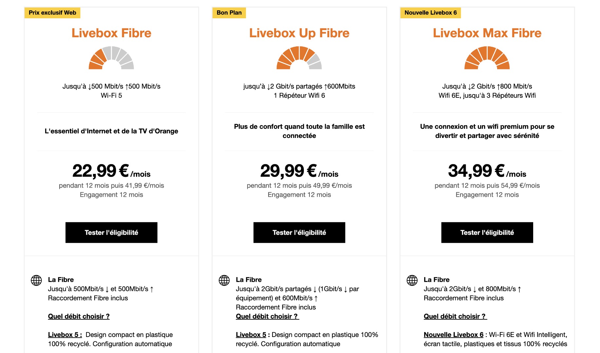
Task: Click the globe icon under Livebox Up Fibre
Action: pyautogui.click(x=224, y=280)
